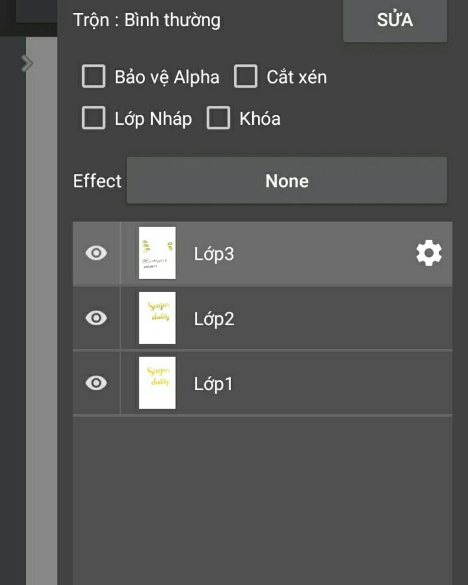The height and width of the screenshot is (585, 468).
Task: Hide the Lớp3 layer via eye icon
Action: coord(96,253)
